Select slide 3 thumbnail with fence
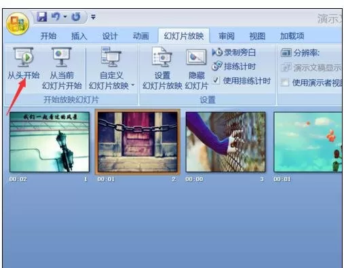Image resolution: width=344 pixels, height=268 pixels. [225, 142]
